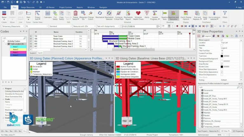Select the Area 3 magenta code
This screenshot has width=244, height=137.
(18, 52)
